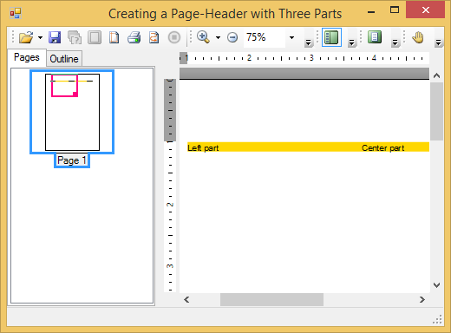Image resolution: width=451 pixels, height=333 pixels.
Task: Open the 75% zoom level combo box
Action: [270, 37]
